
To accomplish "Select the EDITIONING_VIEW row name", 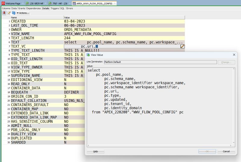I will pyautogui.click(x=27, y=79).
